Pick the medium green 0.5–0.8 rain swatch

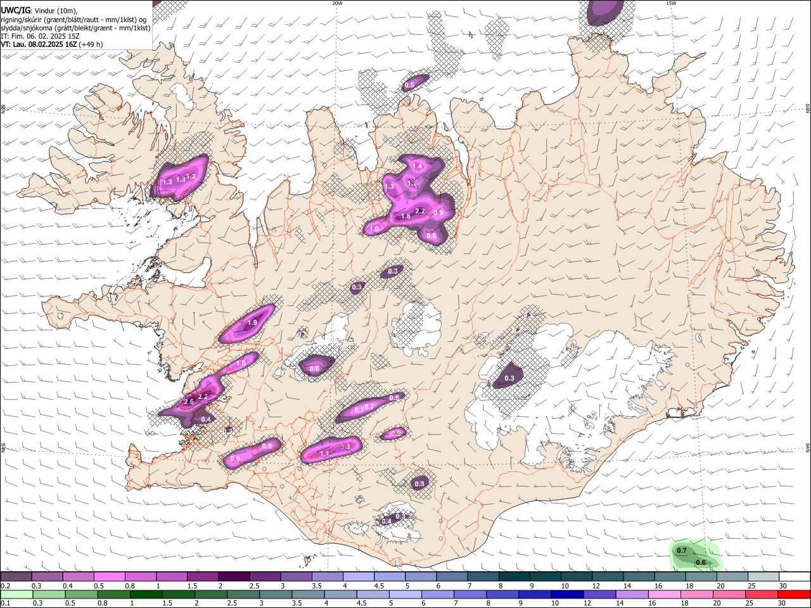click(82, 594)
